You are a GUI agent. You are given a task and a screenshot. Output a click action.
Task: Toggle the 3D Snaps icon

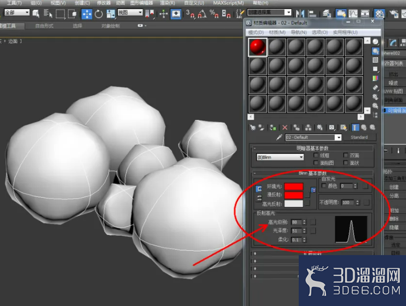coord(190,14)
